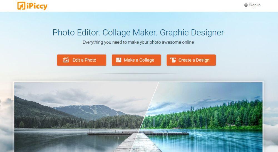
Task: Click the iPiccy wordmark text
Action: click(37, 6)
